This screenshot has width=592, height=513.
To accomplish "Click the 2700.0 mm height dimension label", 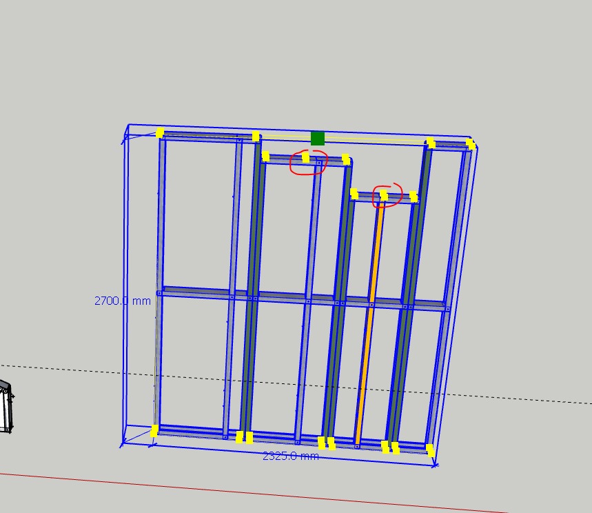I will point(122,301).
